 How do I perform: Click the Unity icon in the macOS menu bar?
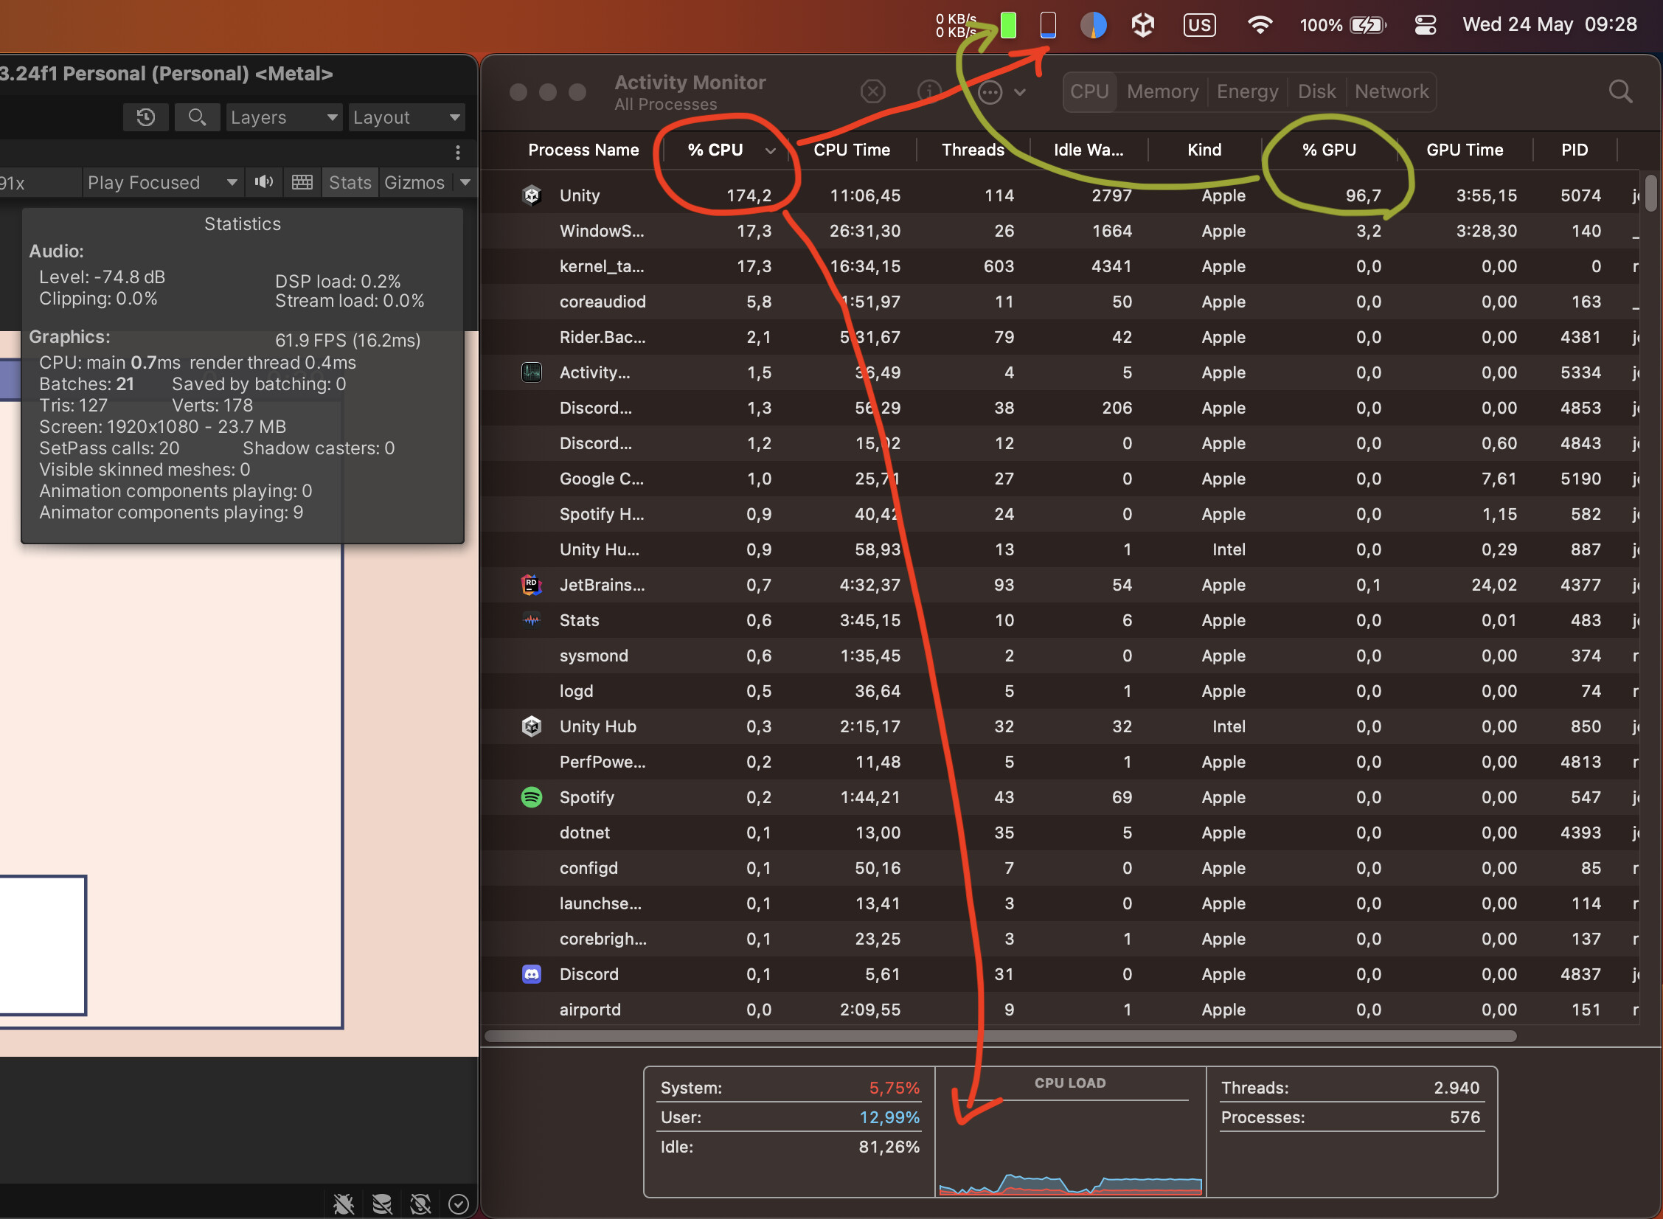(x=1142, y=24)
